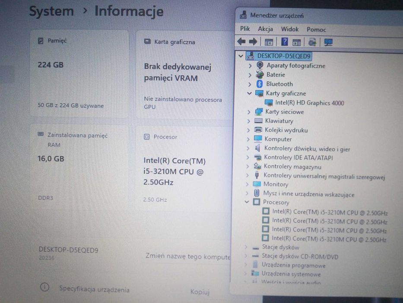
Task: Click the show/hide console tree toolbar icon
Action: [x=269, y=42]
